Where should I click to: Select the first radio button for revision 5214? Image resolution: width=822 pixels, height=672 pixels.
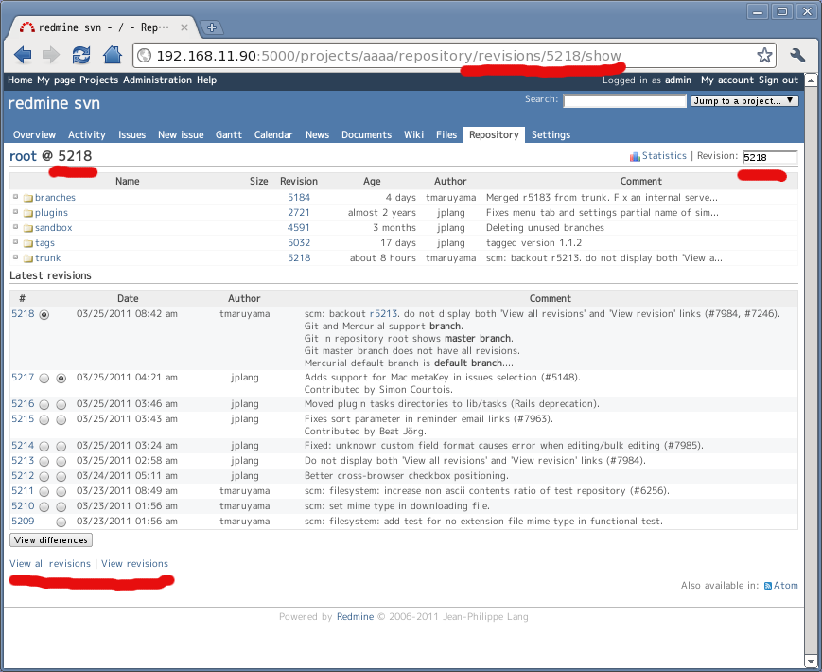pyautogui.click(x=44, y=446)
